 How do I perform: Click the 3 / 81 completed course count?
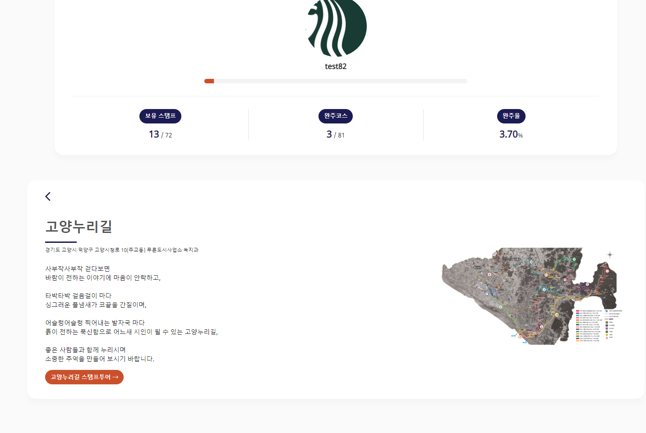(x=336, y=134)
